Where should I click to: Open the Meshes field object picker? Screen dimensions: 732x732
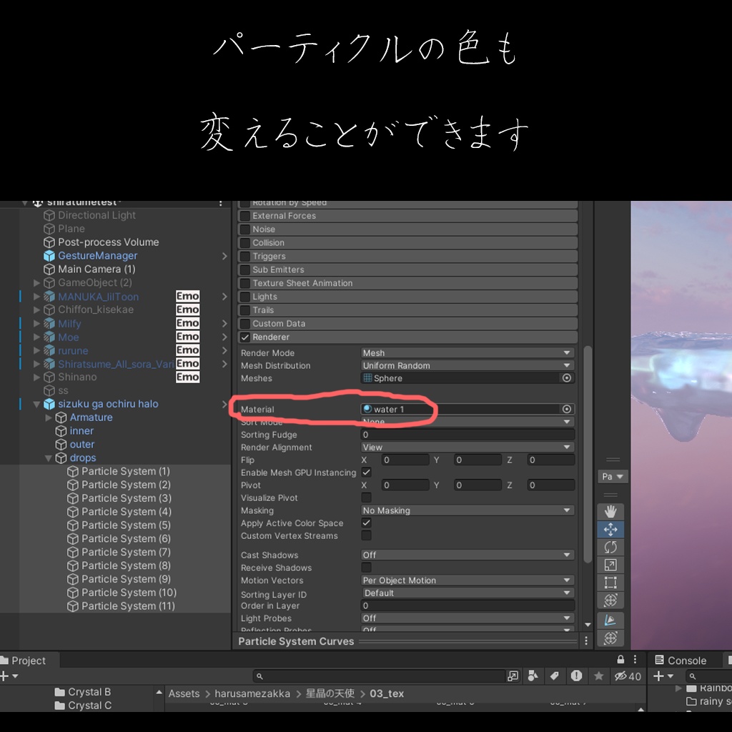pos(567,378)
